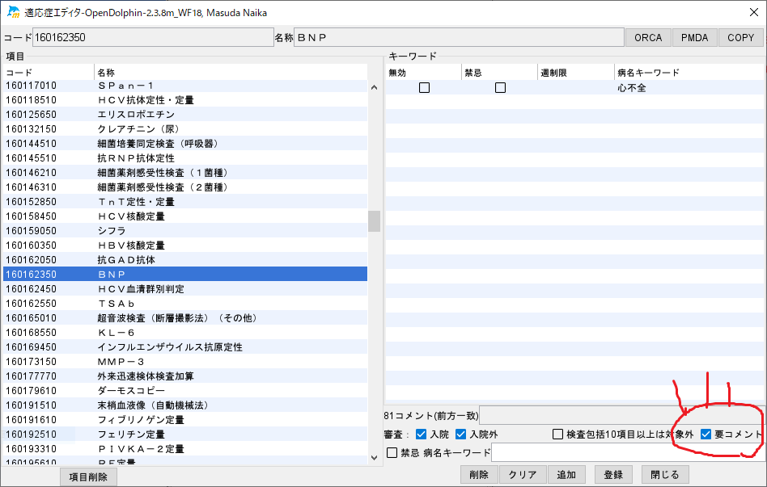Select インフルエンザウイルス抗原定性 row
The width and height of the screenshot is (767, 487).
185,346
